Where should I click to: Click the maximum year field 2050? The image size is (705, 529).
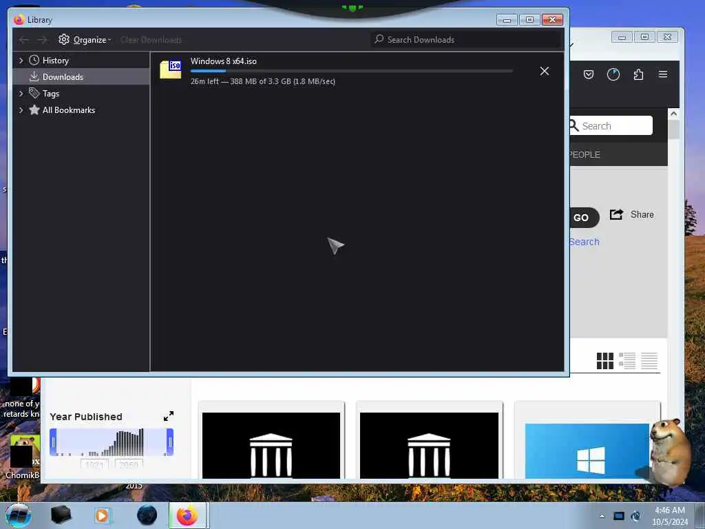[x=129, y=464]
